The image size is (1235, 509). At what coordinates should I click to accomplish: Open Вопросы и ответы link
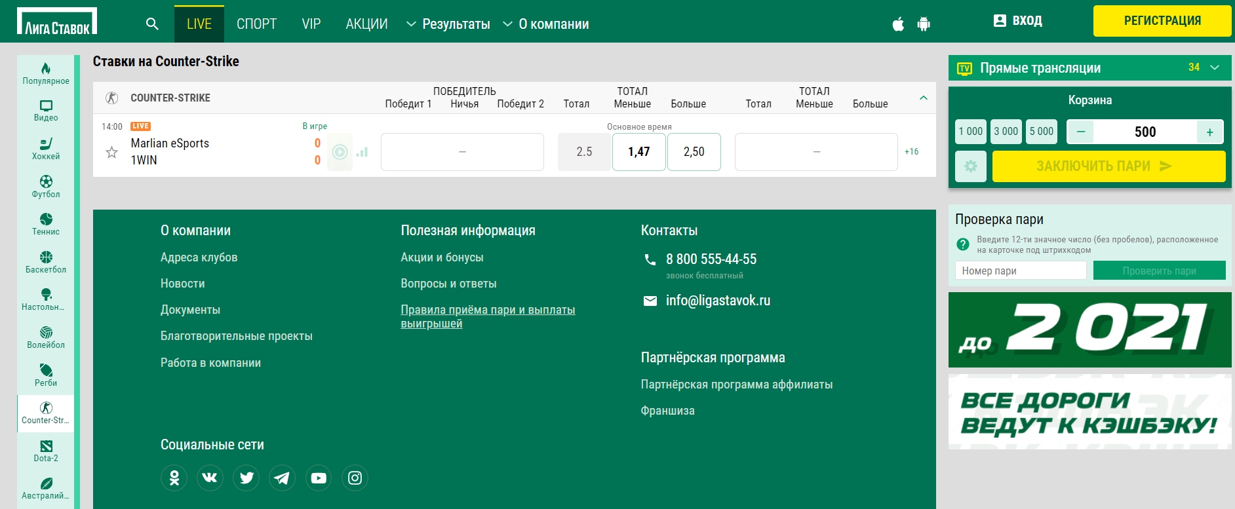pyautogui.click(x=449, y=284)
